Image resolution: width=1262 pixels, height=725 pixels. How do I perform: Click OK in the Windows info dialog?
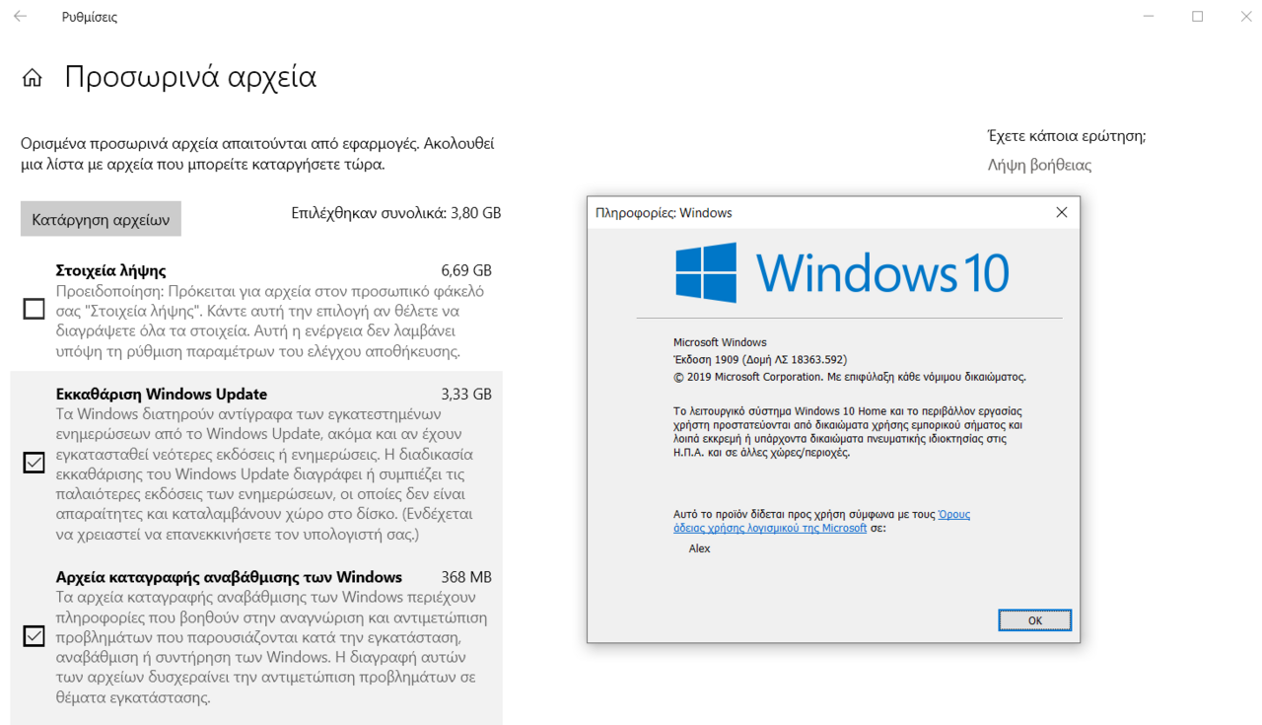(x=1034, y=620)
